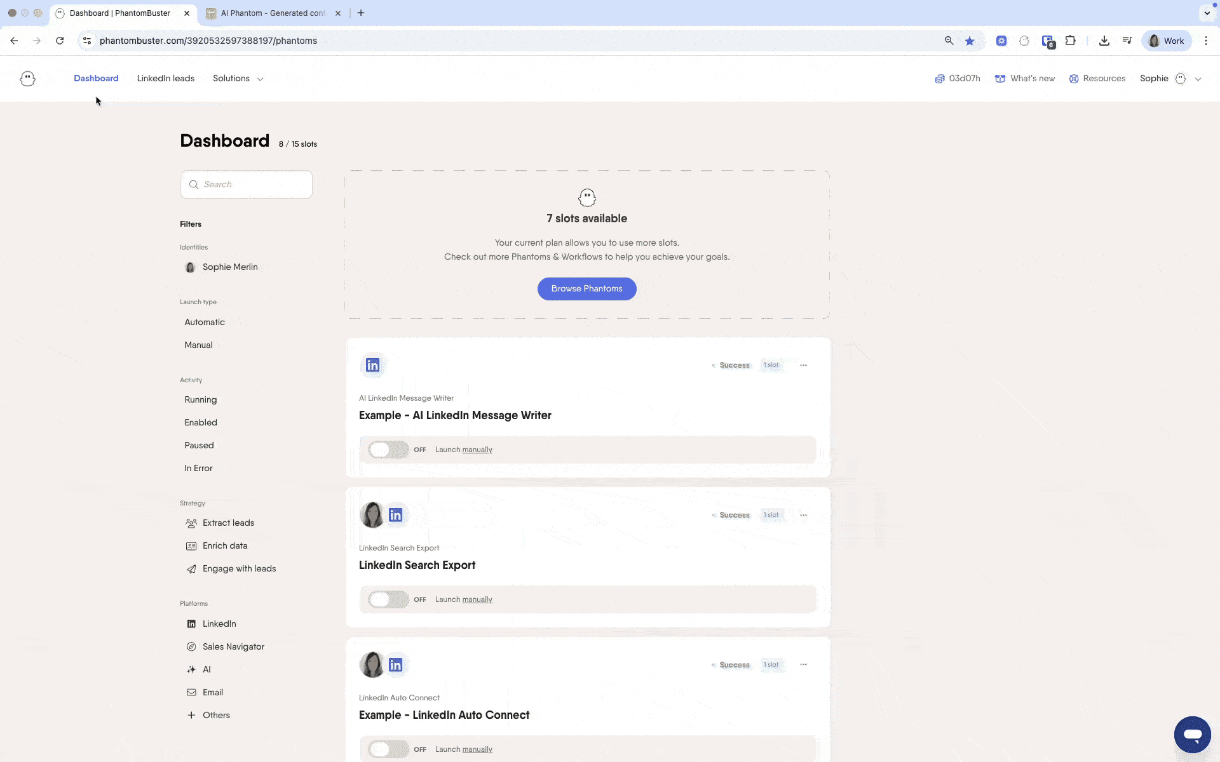This screenshot has width=1220, height=762.
Task: Click the zoom magnifier icon in address bar
Action: click(949, 41)
